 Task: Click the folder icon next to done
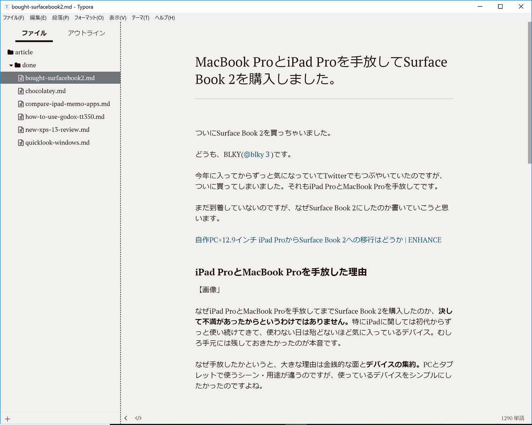(x=17, y=65)
